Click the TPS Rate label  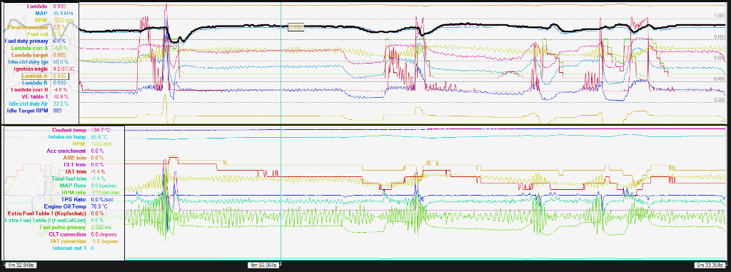[74, 198]
